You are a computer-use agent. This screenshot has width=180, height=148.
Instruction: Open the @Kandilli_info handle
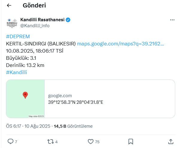click(x=35, y=26)
